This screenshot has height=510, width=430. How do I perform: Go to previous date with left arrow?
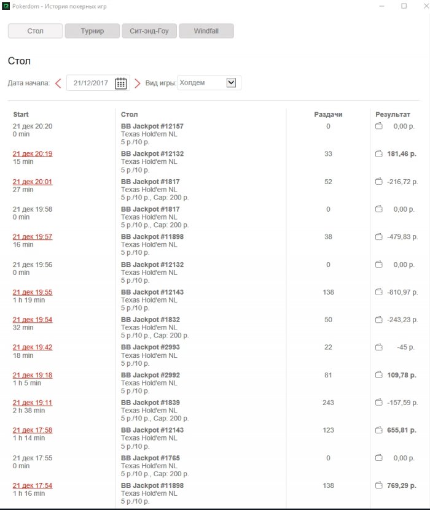click(58, 83)
